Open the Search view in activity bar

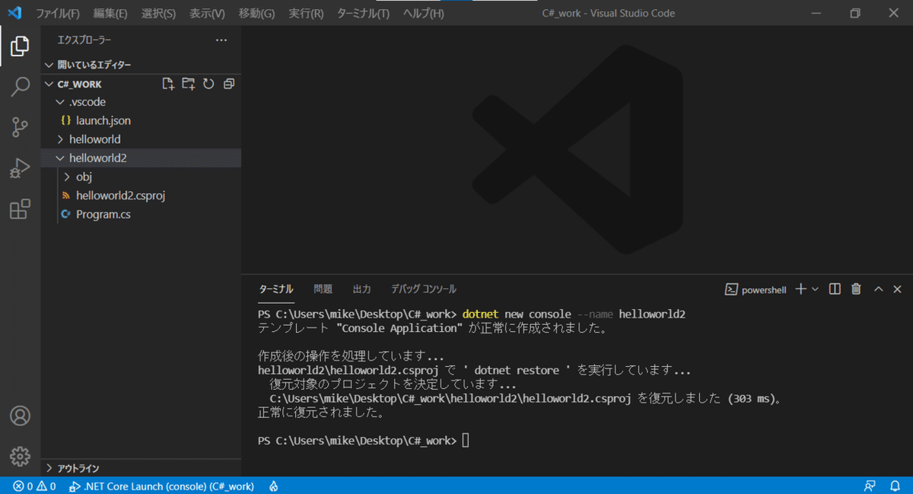coord(20,87)
